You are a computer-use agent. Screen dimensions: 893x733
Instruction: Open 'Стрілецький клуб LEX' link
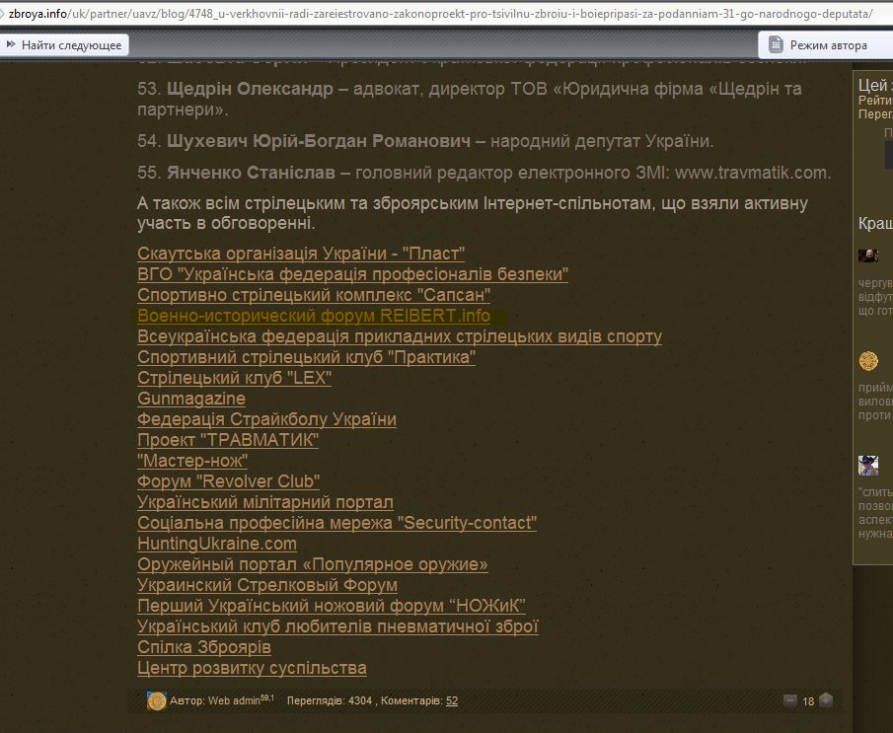coord(234,378)
